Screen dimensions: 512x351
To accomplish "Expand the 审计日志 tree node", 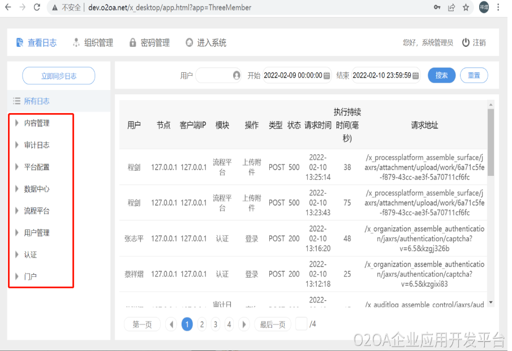I will click(x=17, y=145).
